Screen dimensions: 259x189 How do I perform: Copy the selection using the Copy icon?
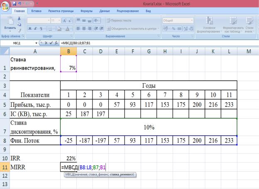pyautogui.click(x=19, y=24)
